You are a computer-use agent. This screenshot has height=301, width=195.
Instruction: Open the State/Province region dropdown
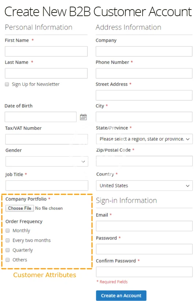tap(144, 139)
